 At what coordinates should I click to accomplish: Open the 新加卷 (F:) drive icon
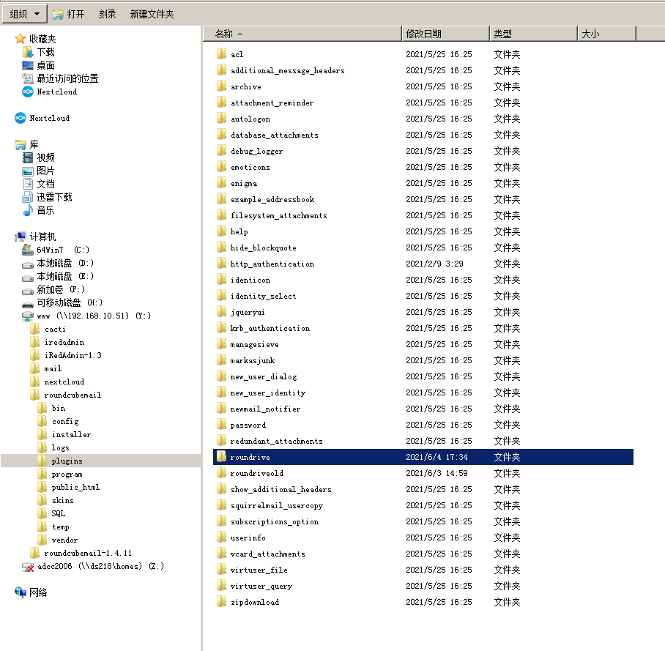tap(28, 290)
